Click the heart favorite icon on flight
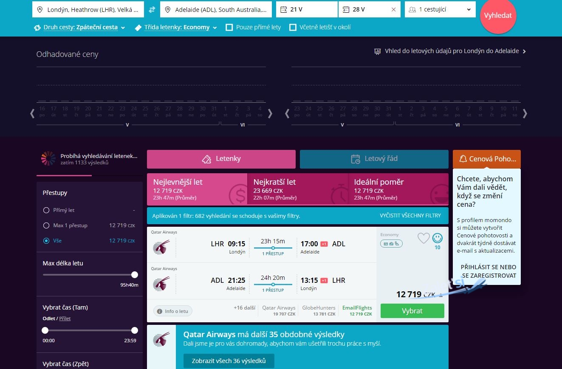 coord(424,238)
